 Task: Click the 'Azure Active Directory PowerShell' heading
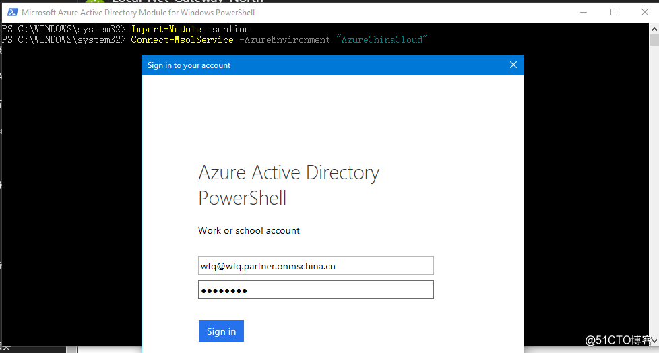288,185
